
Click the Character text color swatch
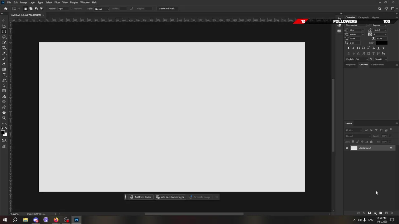click(x=382, y=43)
